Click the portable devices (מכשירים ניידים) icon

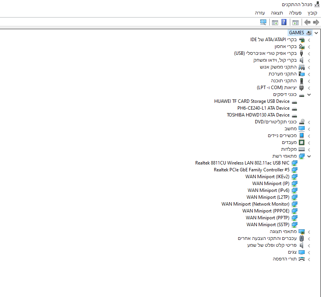point(302,136)
